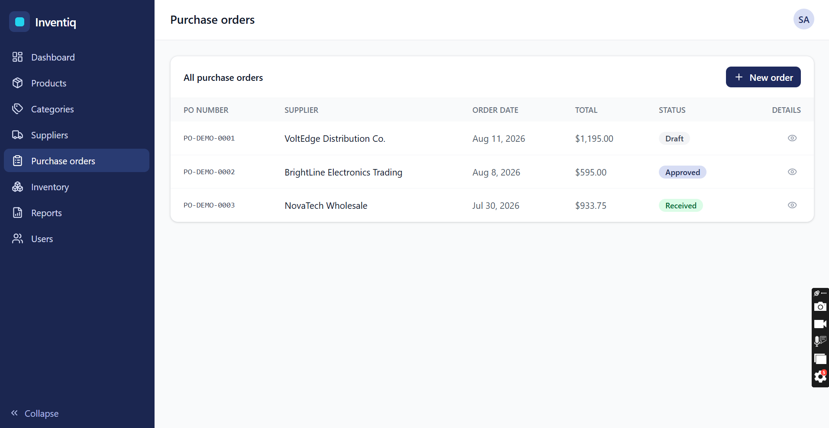Navigate to Suppliers
This screenshot has height=428, width=829.
pos(77,135)
